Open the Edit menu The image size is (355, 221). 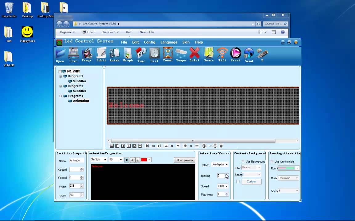click(135, 42)
